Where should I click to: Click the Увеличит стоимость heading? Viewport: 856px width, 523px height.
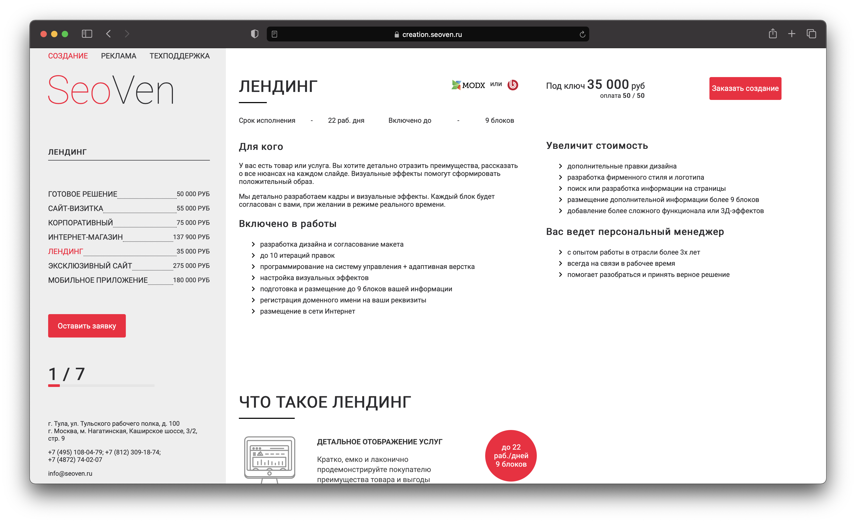click(x=597, y=146)
